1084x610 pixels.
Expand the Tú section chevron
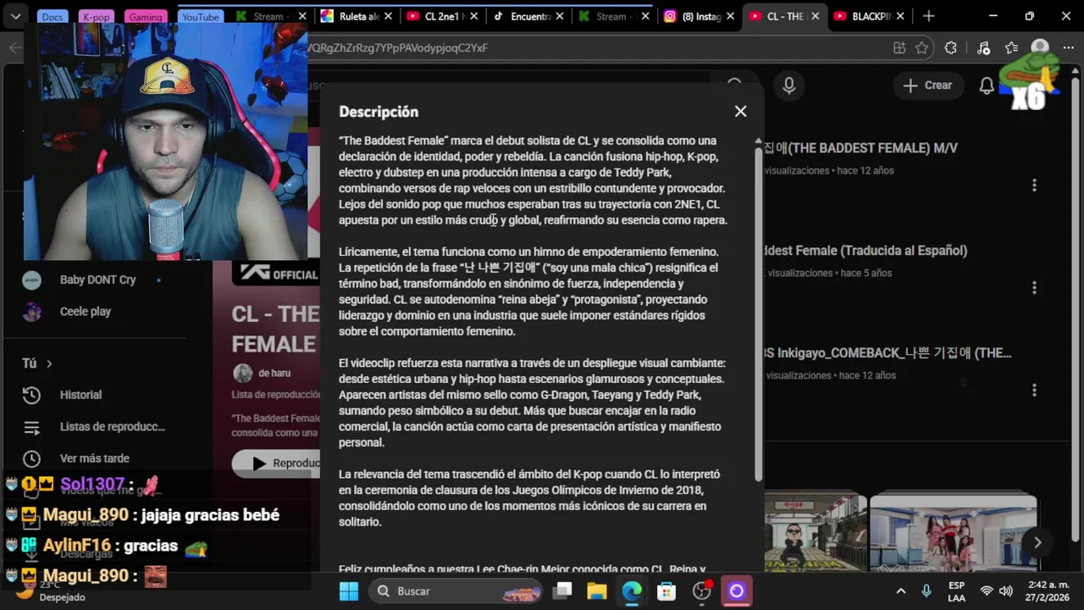coord(49,363)
